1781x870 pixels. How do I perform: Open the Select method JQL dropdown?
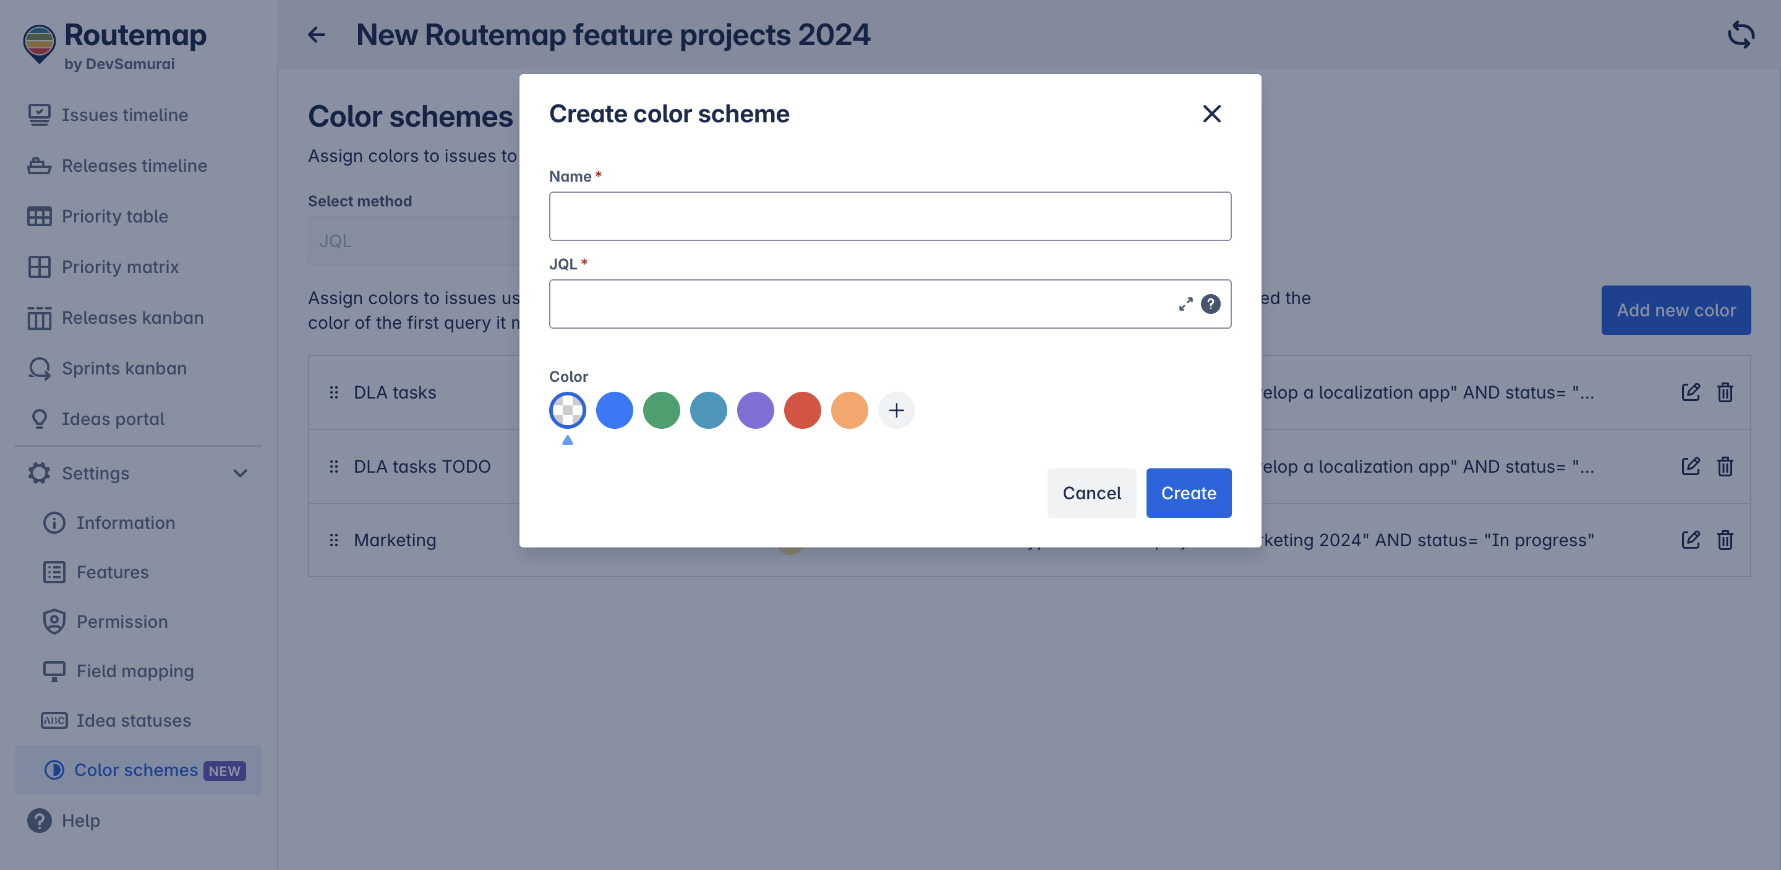point(414,241)
